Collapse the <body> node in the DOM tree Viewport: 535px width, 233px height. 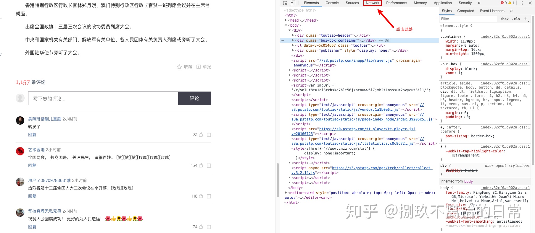286,25
